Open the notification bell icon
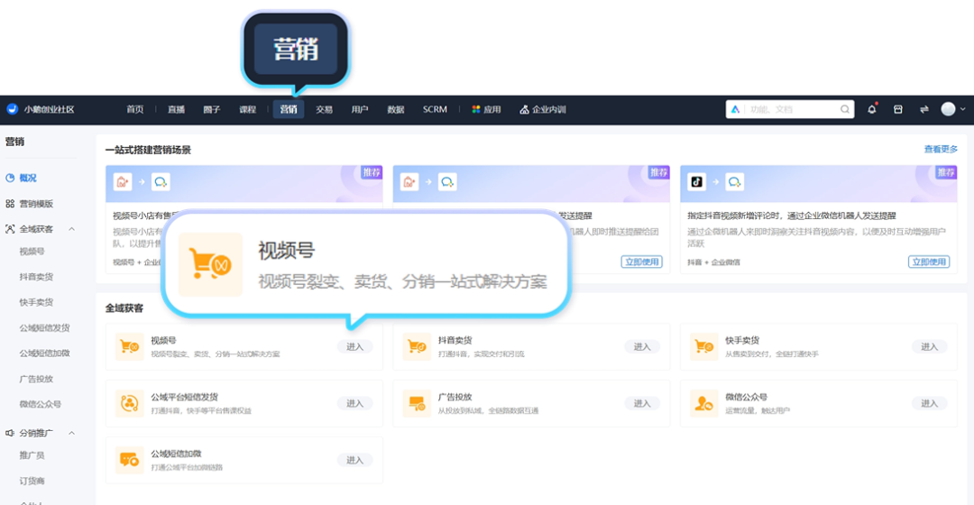Viewport: 974px width, 505px height. pos(871,109)
